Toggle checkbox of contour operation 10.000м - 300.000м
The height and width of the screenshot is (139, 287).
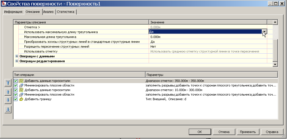pos(16,90)
